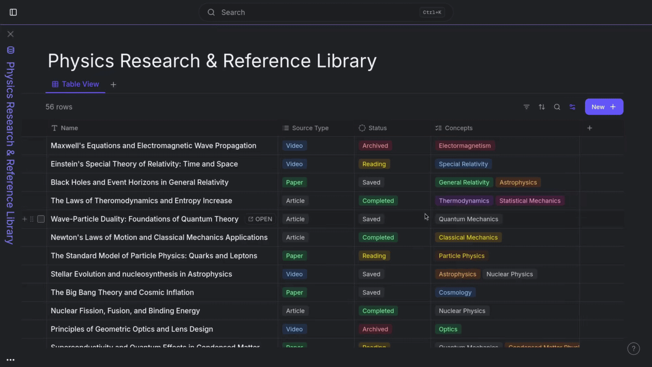Open the Name column header

coord(162,128)
